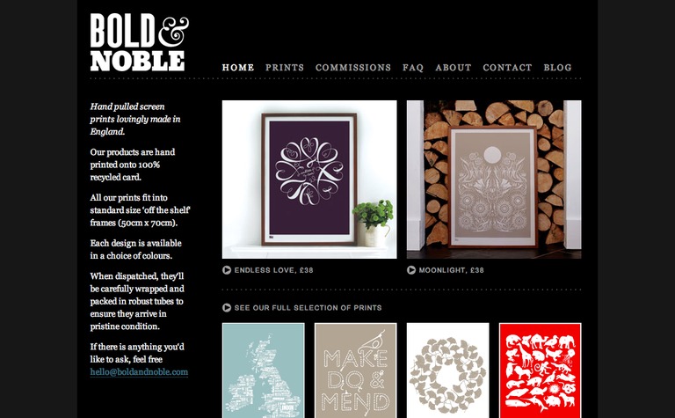
Task: Open the Home menu item
Action: (238, 68)
